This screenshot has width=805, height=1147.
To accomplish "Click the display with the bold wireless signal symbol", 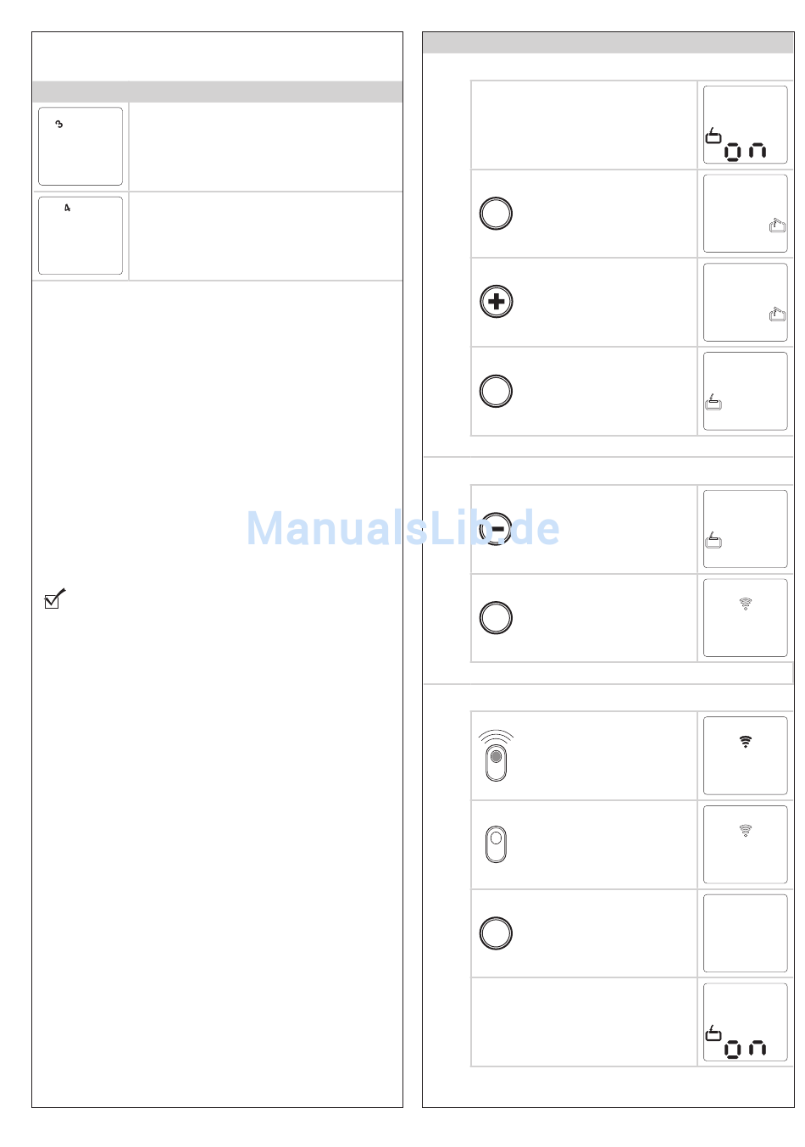I will (746, 755).
